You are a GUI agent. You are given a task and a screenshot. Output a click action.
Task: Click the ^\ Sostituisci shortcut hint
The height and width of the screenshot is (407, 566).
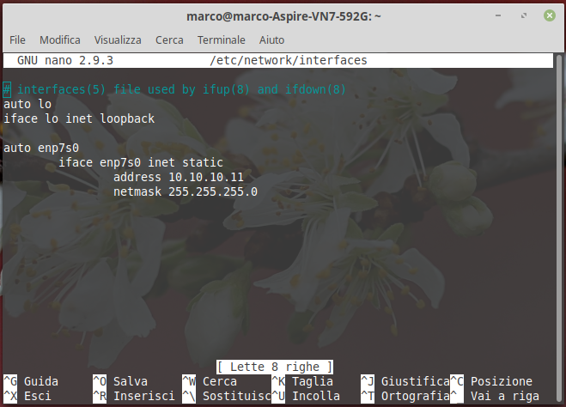[x=227, y=396]
